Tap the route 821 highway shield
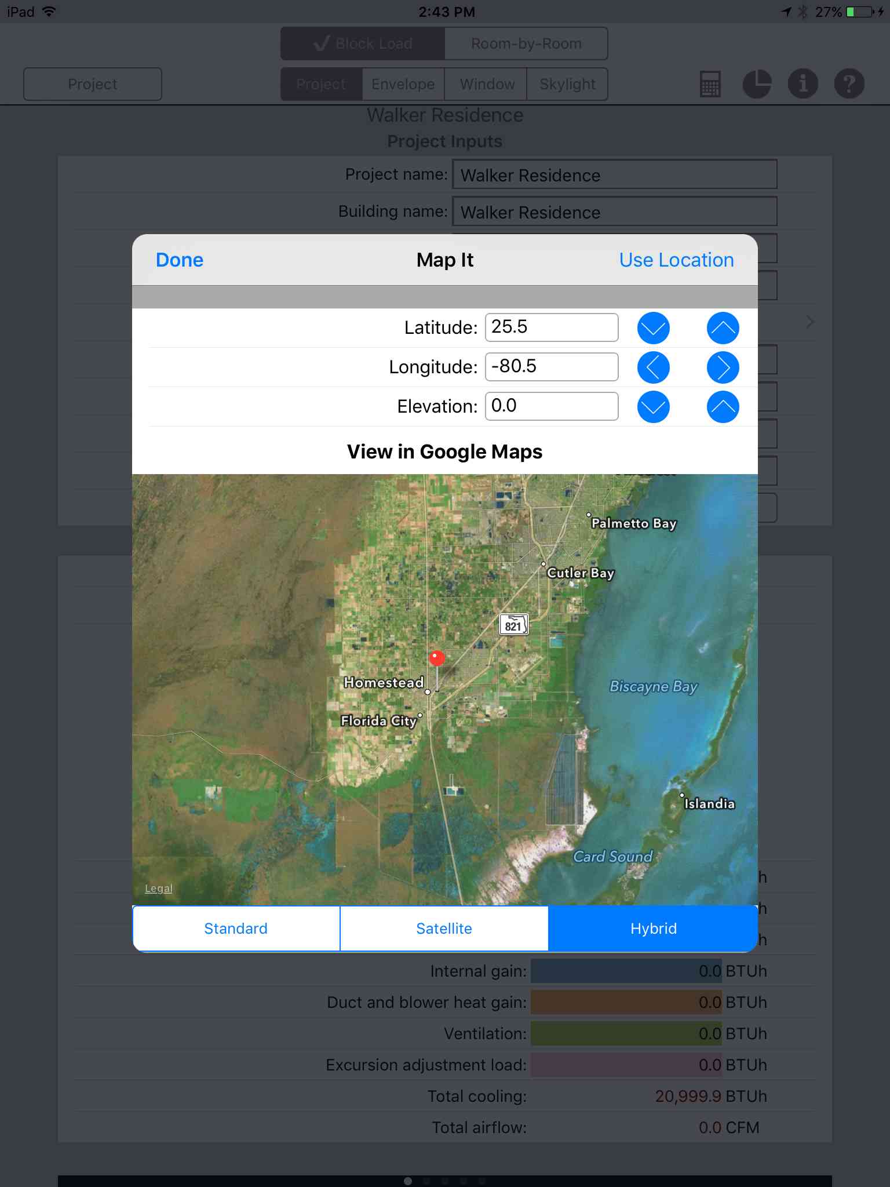This screenshot has width=890, height=1187. pyautogui.click(x=514, y=625)
